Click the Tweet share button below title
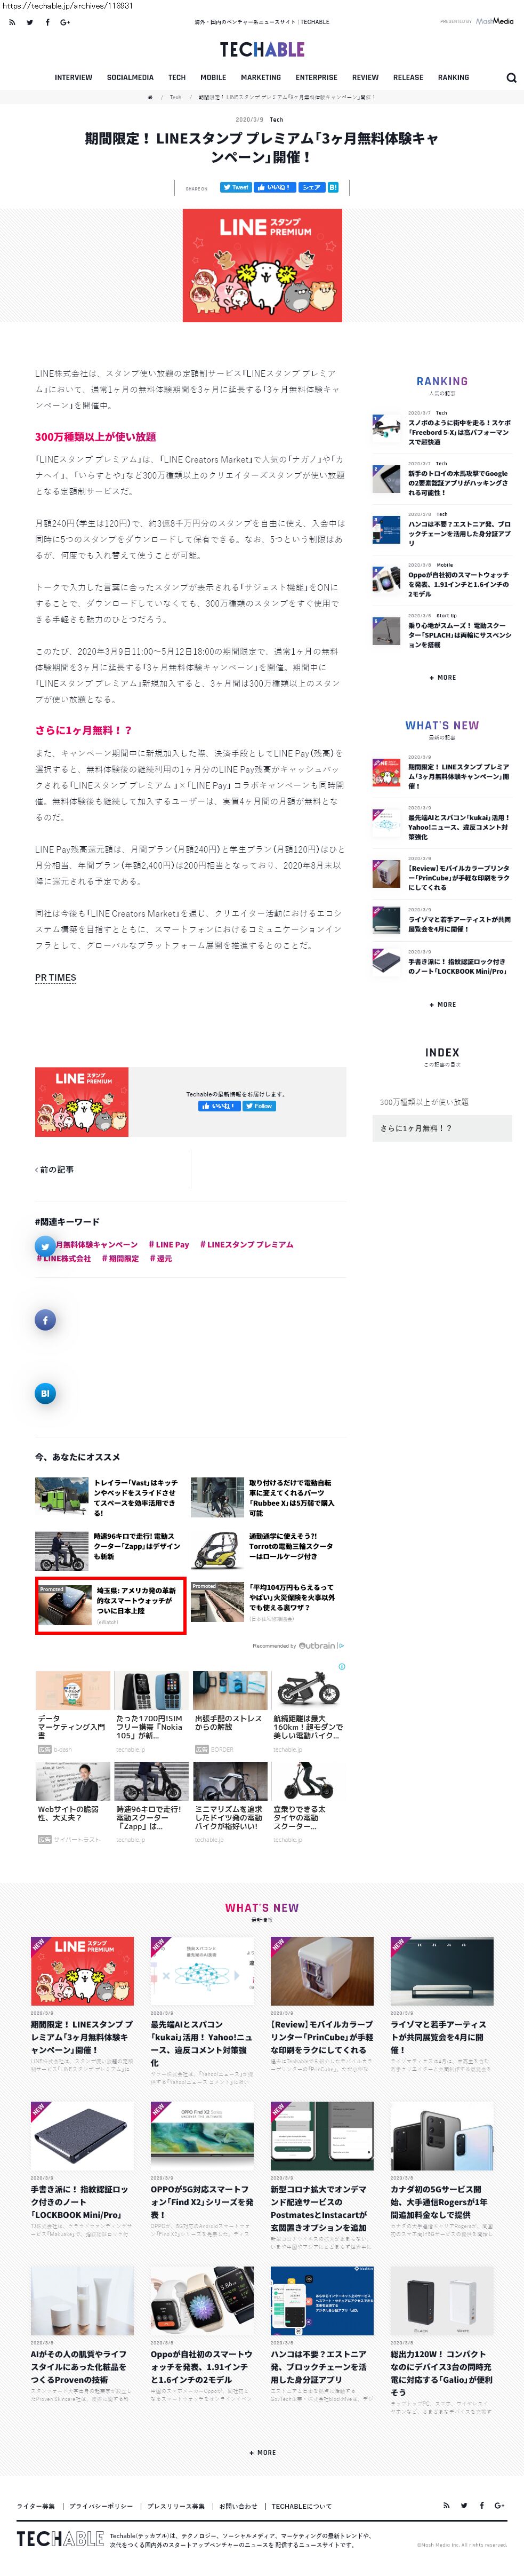Image resolution: width=524 pixels, height=2576 pixels. click(x=236, y=187)
